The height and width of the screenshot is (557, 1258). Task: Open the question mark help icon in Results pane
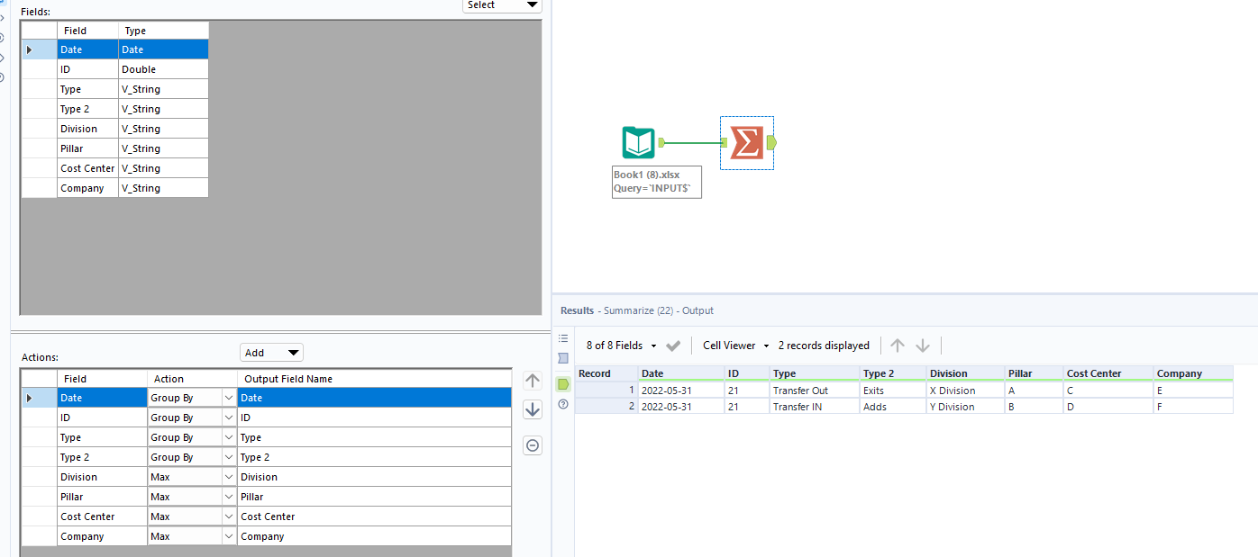coord(563,405)
